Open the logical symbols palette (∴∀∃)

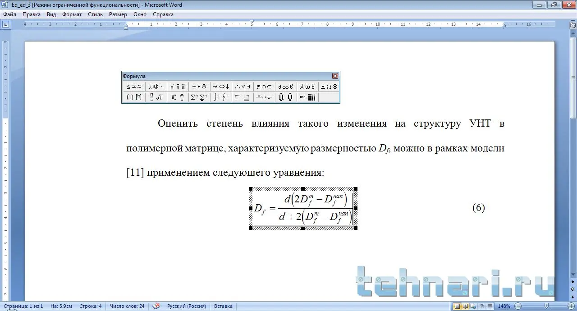tap(243, 87)
